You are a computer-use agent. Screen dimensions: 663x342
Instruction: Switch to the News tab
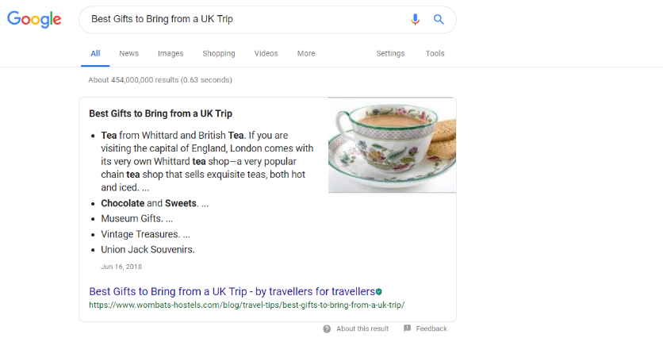(x=129, y=53)
